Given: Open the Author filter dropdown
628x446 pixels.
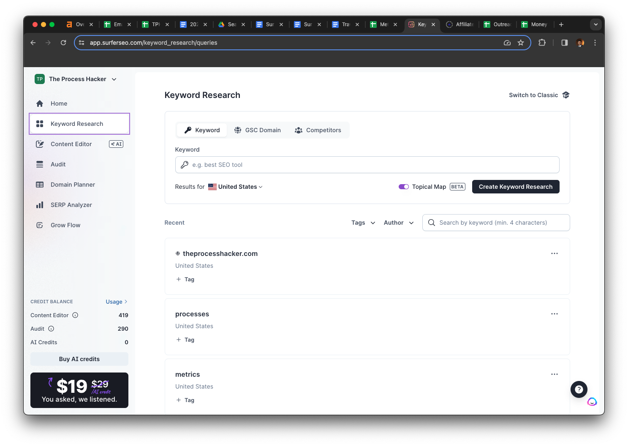Looking at the screenshot, I should pyautogui.click(x=399, y=223).
